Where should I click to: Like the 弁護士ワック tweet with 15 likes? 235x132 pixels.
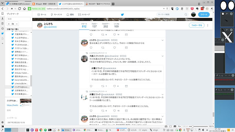click(115, 111)
